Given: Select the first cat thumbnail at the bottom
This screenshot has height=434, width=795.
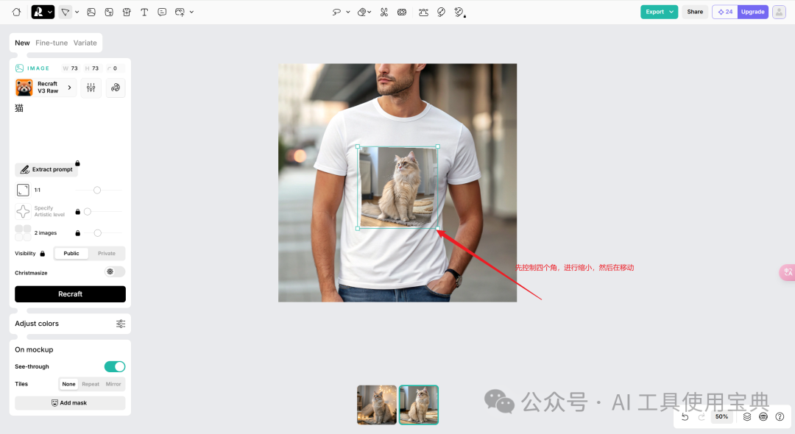Looking at the screenshot, I should point(377,405).
